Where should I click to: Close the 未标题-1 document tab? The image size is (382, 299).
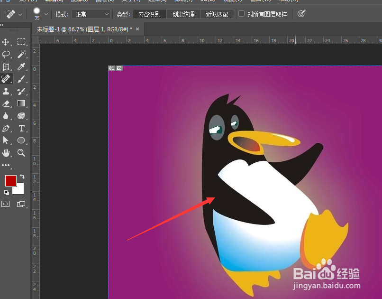pos(137,29)
